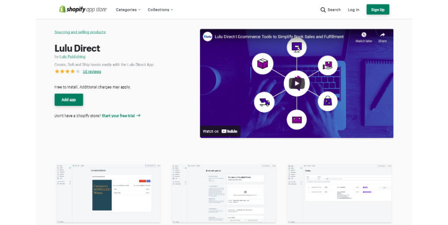Expand the Collections dropdown menu

point(160,10)
